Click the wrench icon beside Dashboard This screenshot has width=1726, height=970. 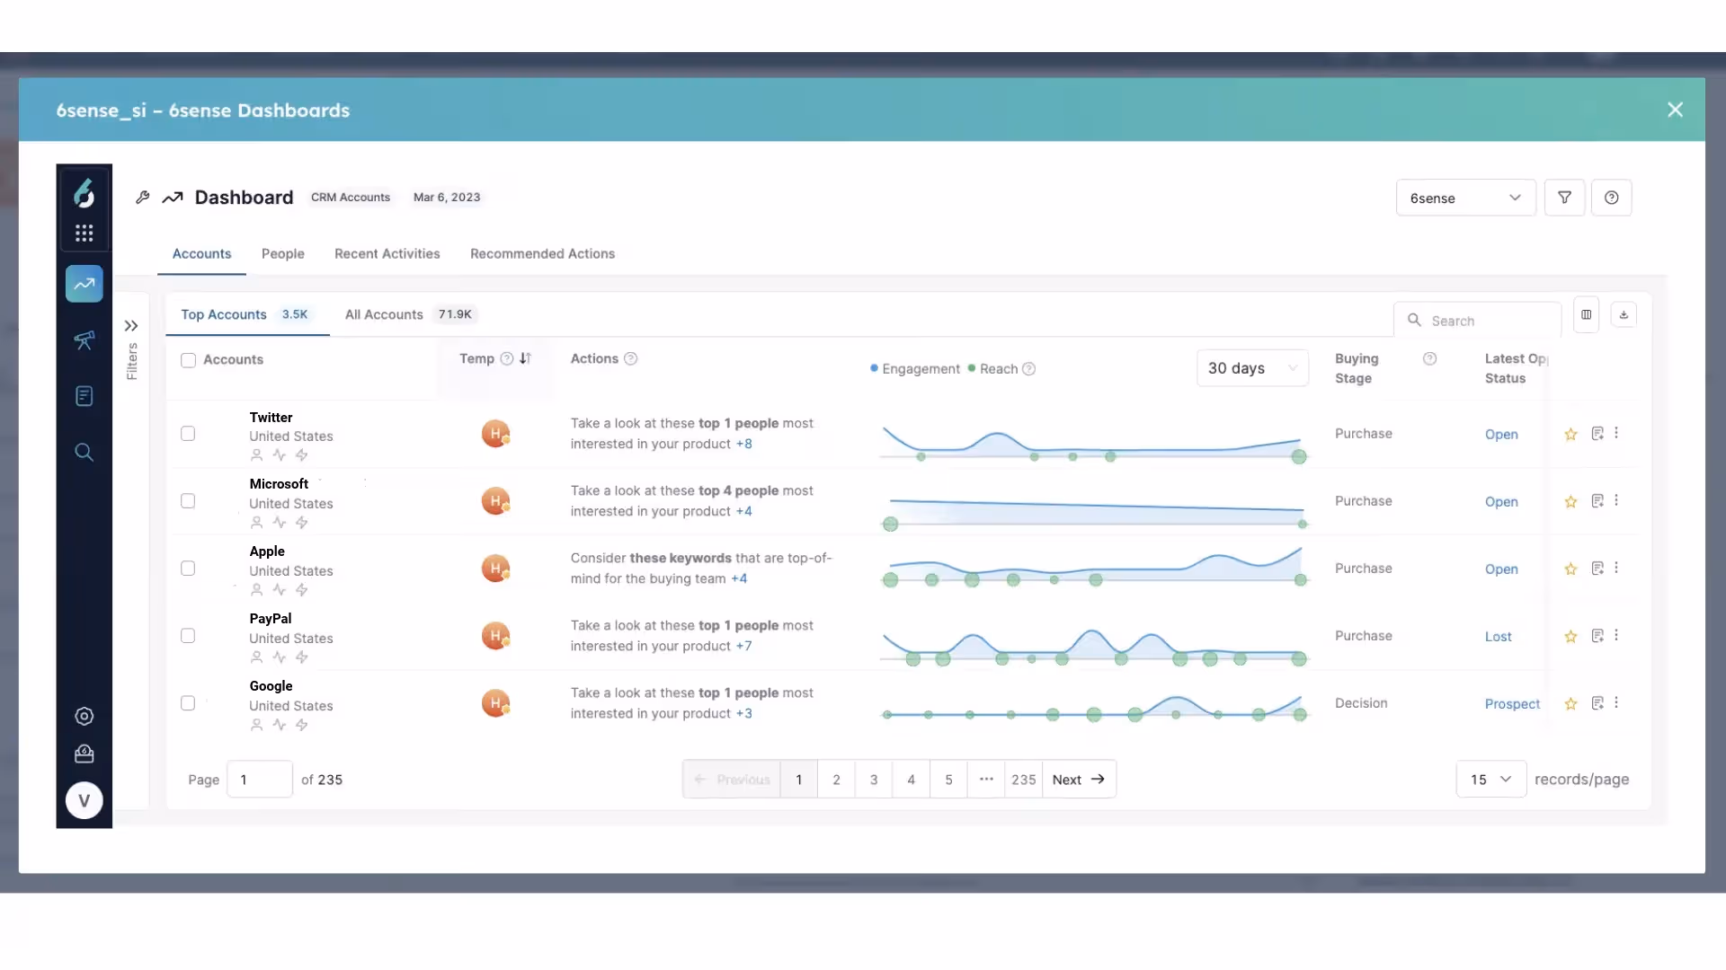click(143, 198)
